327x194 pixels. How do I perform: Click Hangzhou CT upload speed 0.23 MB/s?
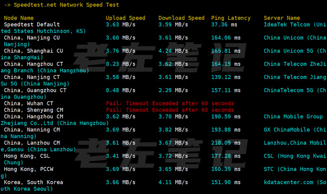(121, 64)
